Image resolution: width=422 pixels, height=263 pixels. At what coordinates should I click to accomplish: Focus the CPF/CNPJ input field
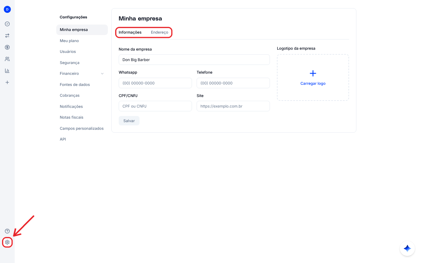[x=155, y=106]
